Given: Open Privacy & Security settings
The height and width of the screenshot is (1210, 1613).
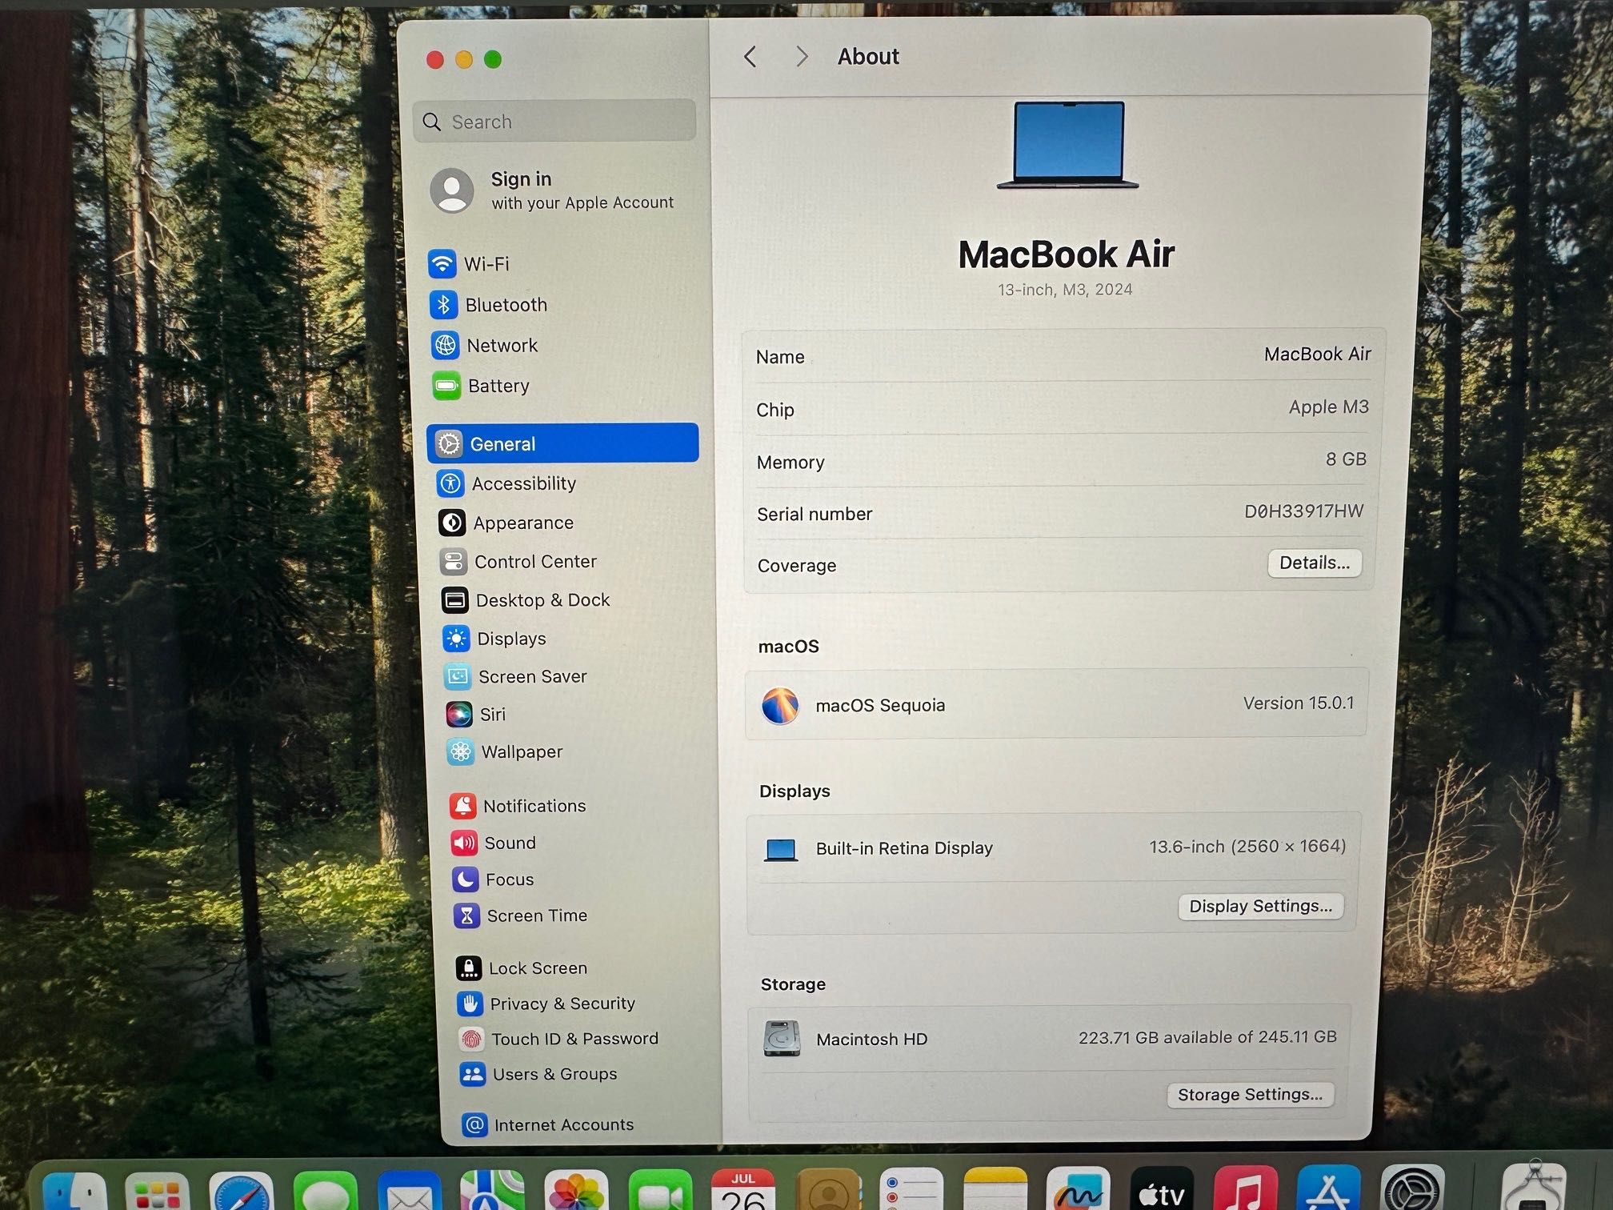Looking at the screenshot, I should pyautogui.click(x=546, y=1004).
